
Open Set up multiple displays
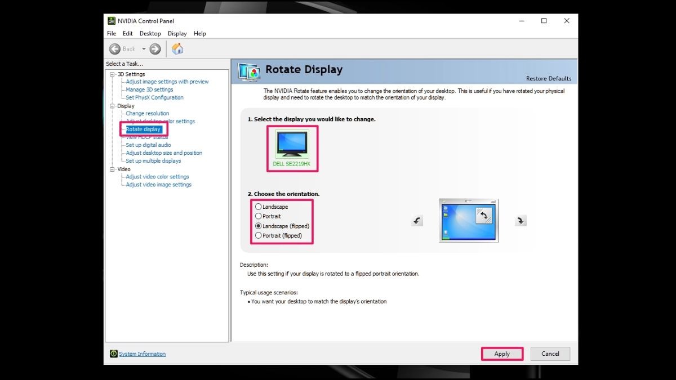point(153,160)
